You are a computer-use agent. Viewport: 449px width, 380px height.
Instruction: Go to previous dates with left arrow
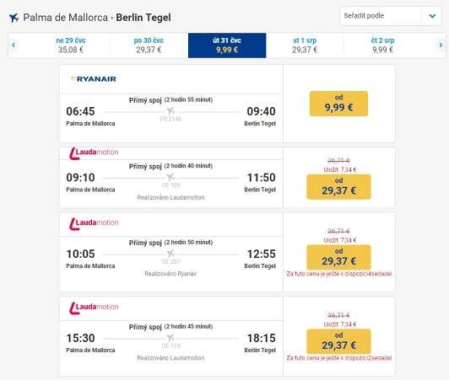tap(14, 45)
